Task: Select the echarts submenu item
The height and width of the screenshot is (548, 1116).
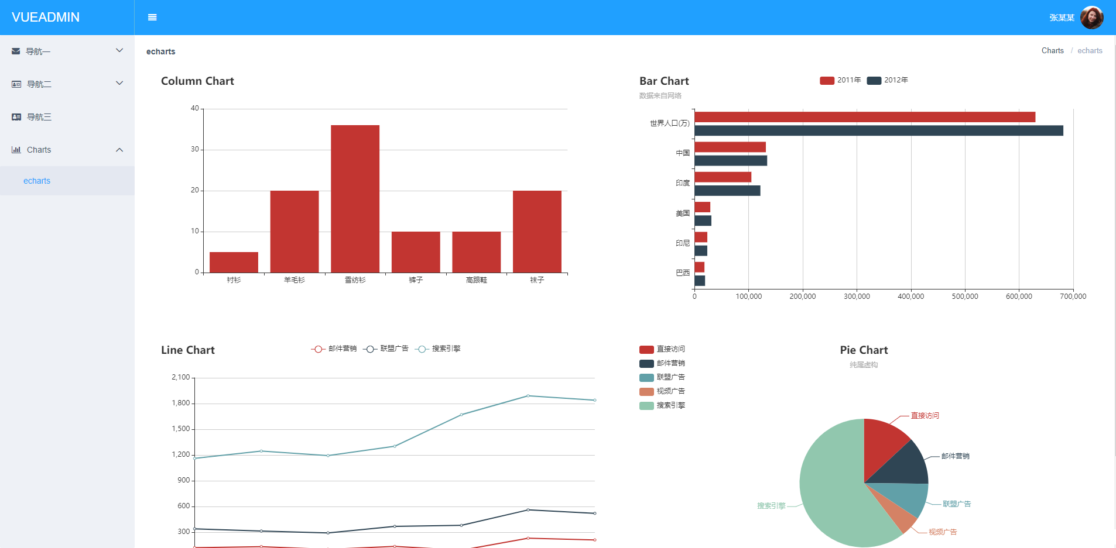Action: (x=37, y=181)
